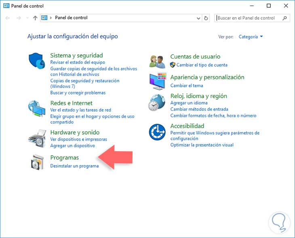Image resolution: width=295 pixels, height=238 pixels.
Task: Open Sistema y seguridad category link
Action: 76,55
